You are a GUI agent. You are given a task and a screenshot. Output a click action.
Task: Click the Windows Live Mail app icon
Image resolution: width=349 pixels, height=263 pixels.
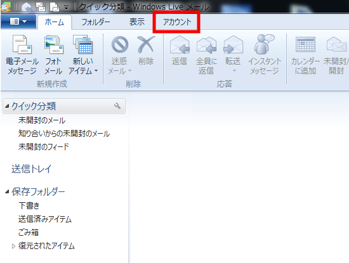[6, 7]
